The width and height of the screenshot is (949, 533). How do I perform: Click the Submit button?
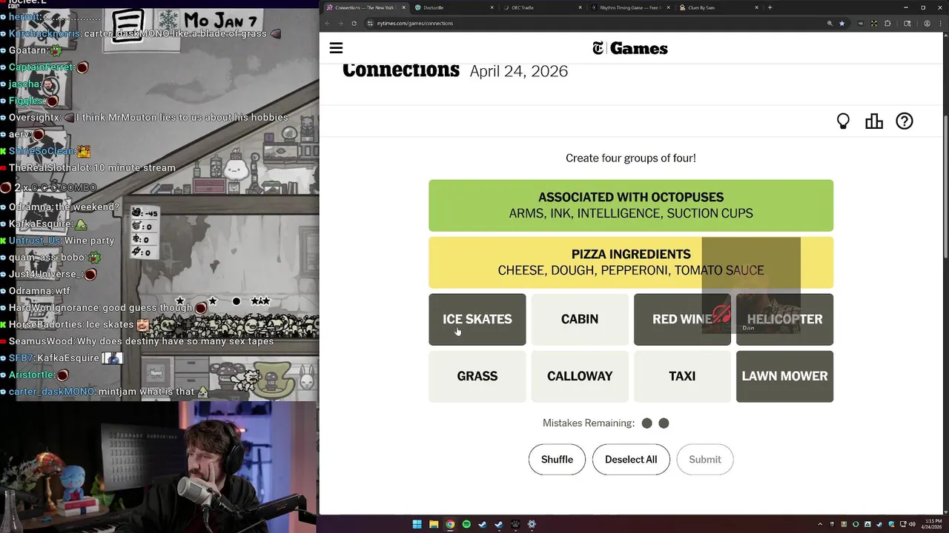point(704,460)
